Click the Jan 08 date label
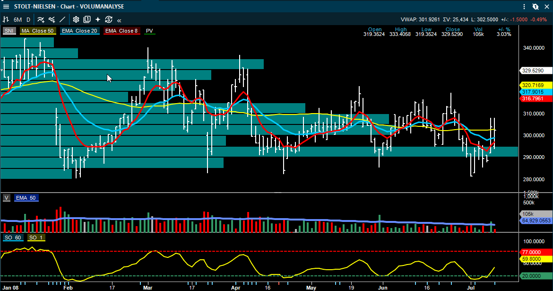Image resolution: width=553 pixels, height=291 pixels. coord(10,288)
